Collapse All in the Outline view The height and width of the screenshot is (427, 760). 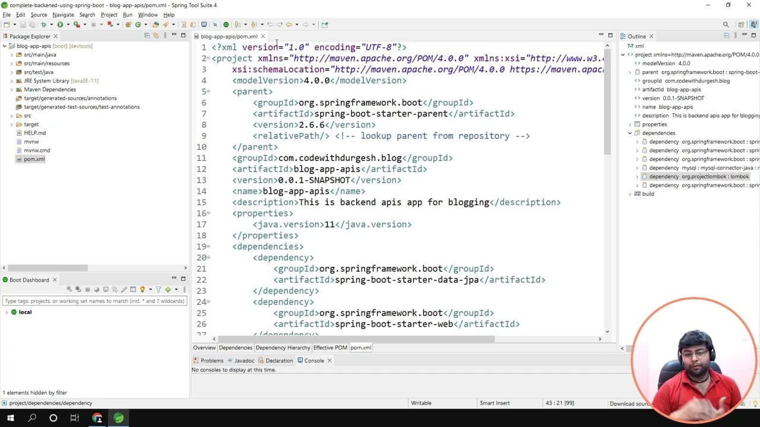coord(727,36)
